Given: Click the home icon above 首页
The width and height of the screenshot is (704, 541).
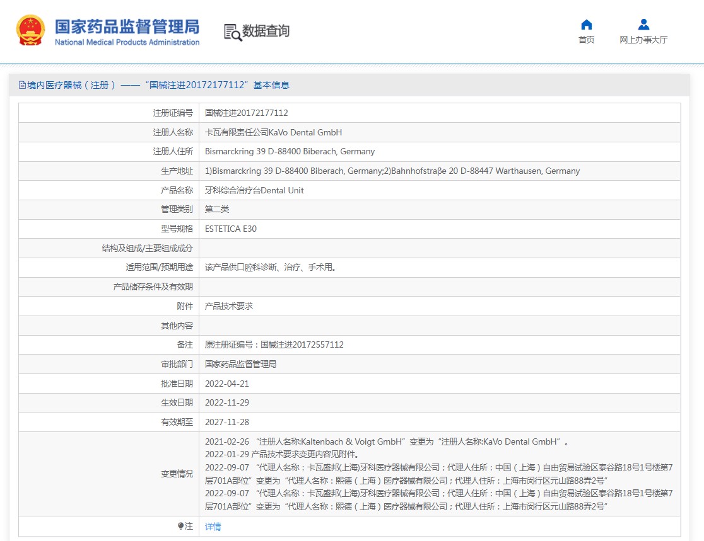Looking at the screenshot, I should tap(586, 25).
